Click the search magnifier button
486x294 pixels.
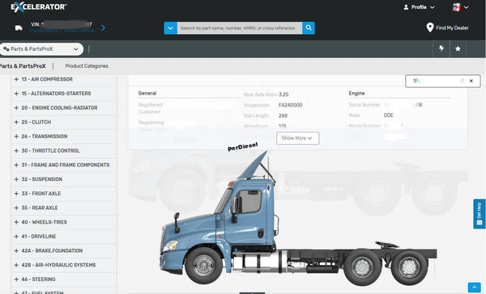pyautogui.click(x=309, y=27)
